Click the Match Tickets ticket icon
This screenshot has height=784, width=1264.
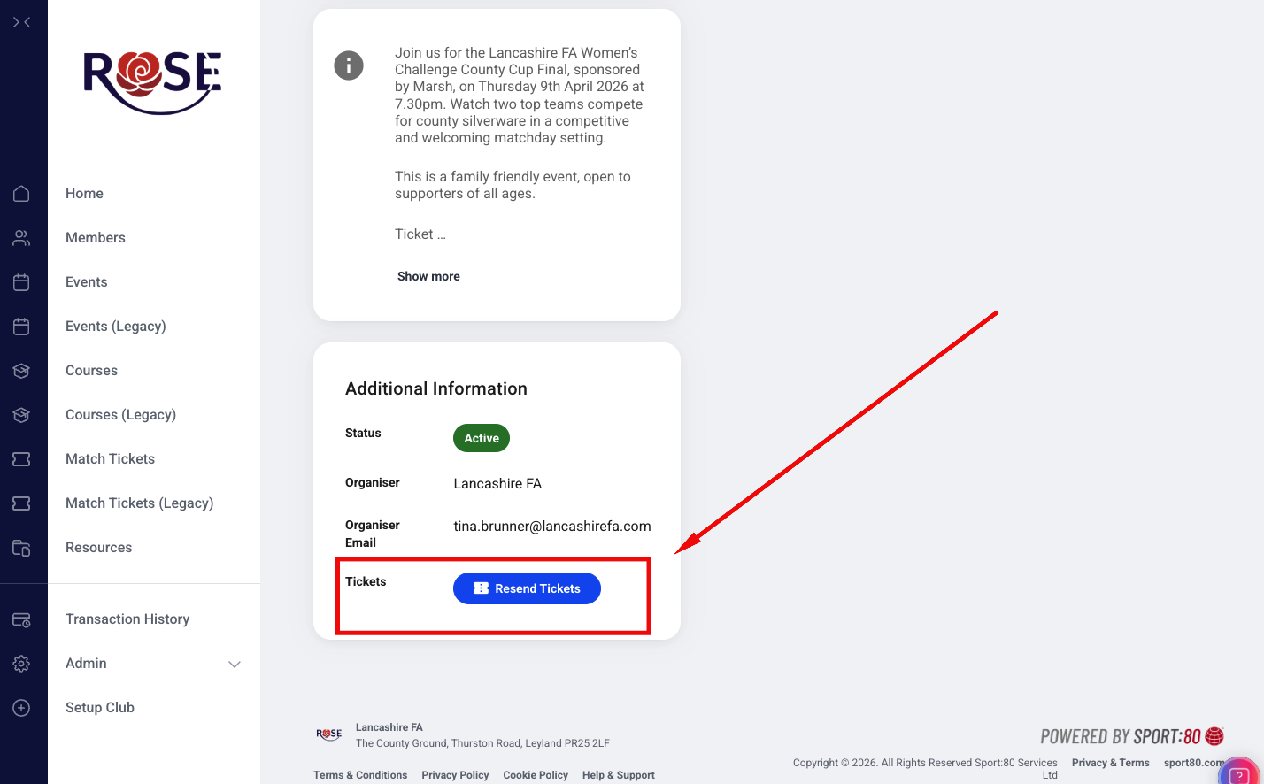coord(21,459)
